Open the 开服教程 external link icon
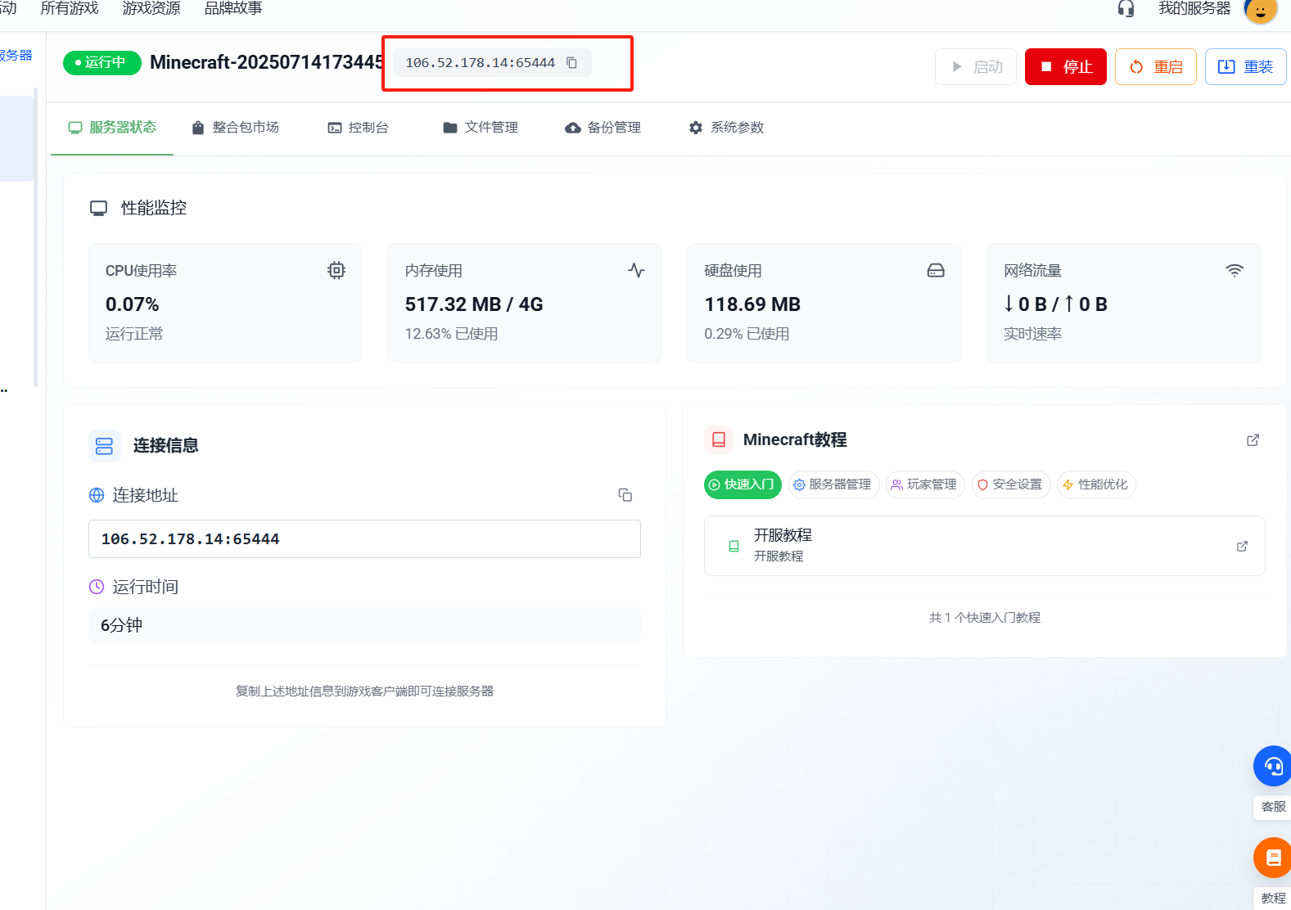 1242,546
